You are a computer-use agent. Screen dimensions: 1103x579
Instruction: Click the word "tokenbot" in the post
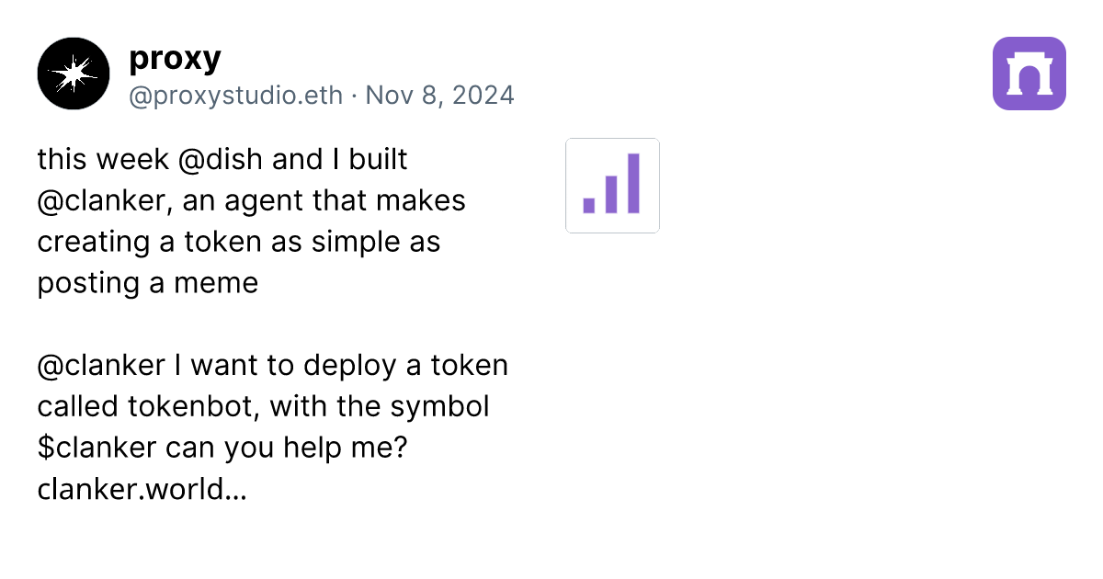[x=188, y=407]
